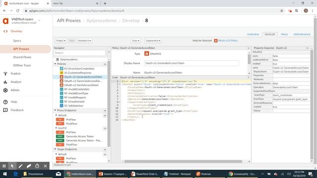
Task: Select RF-InvalidGrantType policy
Action: 76,93
